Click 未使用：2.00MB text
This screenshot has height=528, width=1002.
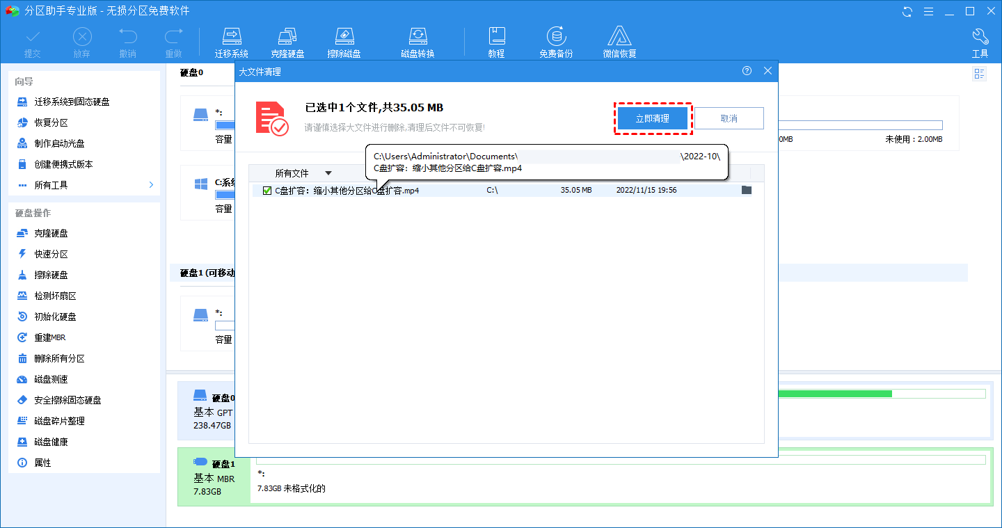(914, 139)
